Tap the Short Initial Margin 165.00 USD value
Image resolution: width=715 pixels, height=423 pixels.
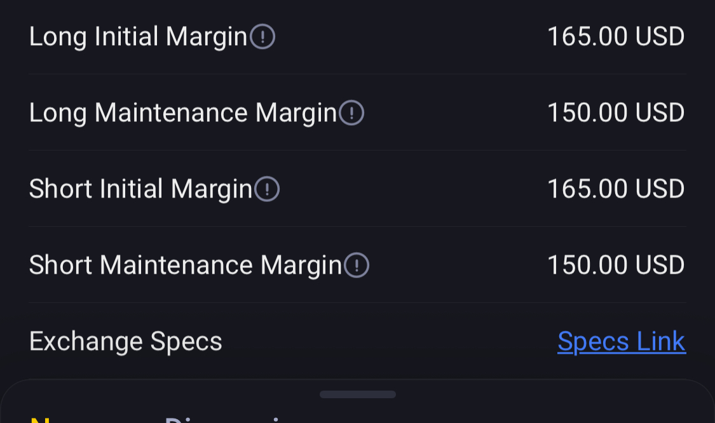pyautogui.click(x=615, y=189)
